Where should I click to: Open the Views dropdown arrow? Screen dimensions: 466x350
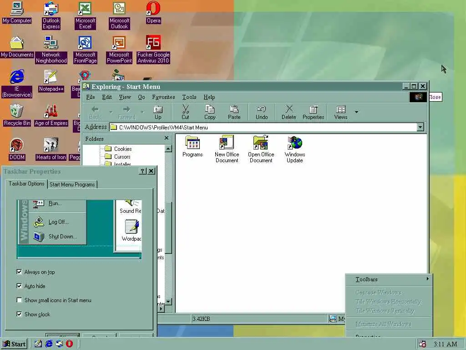point(356,112)
